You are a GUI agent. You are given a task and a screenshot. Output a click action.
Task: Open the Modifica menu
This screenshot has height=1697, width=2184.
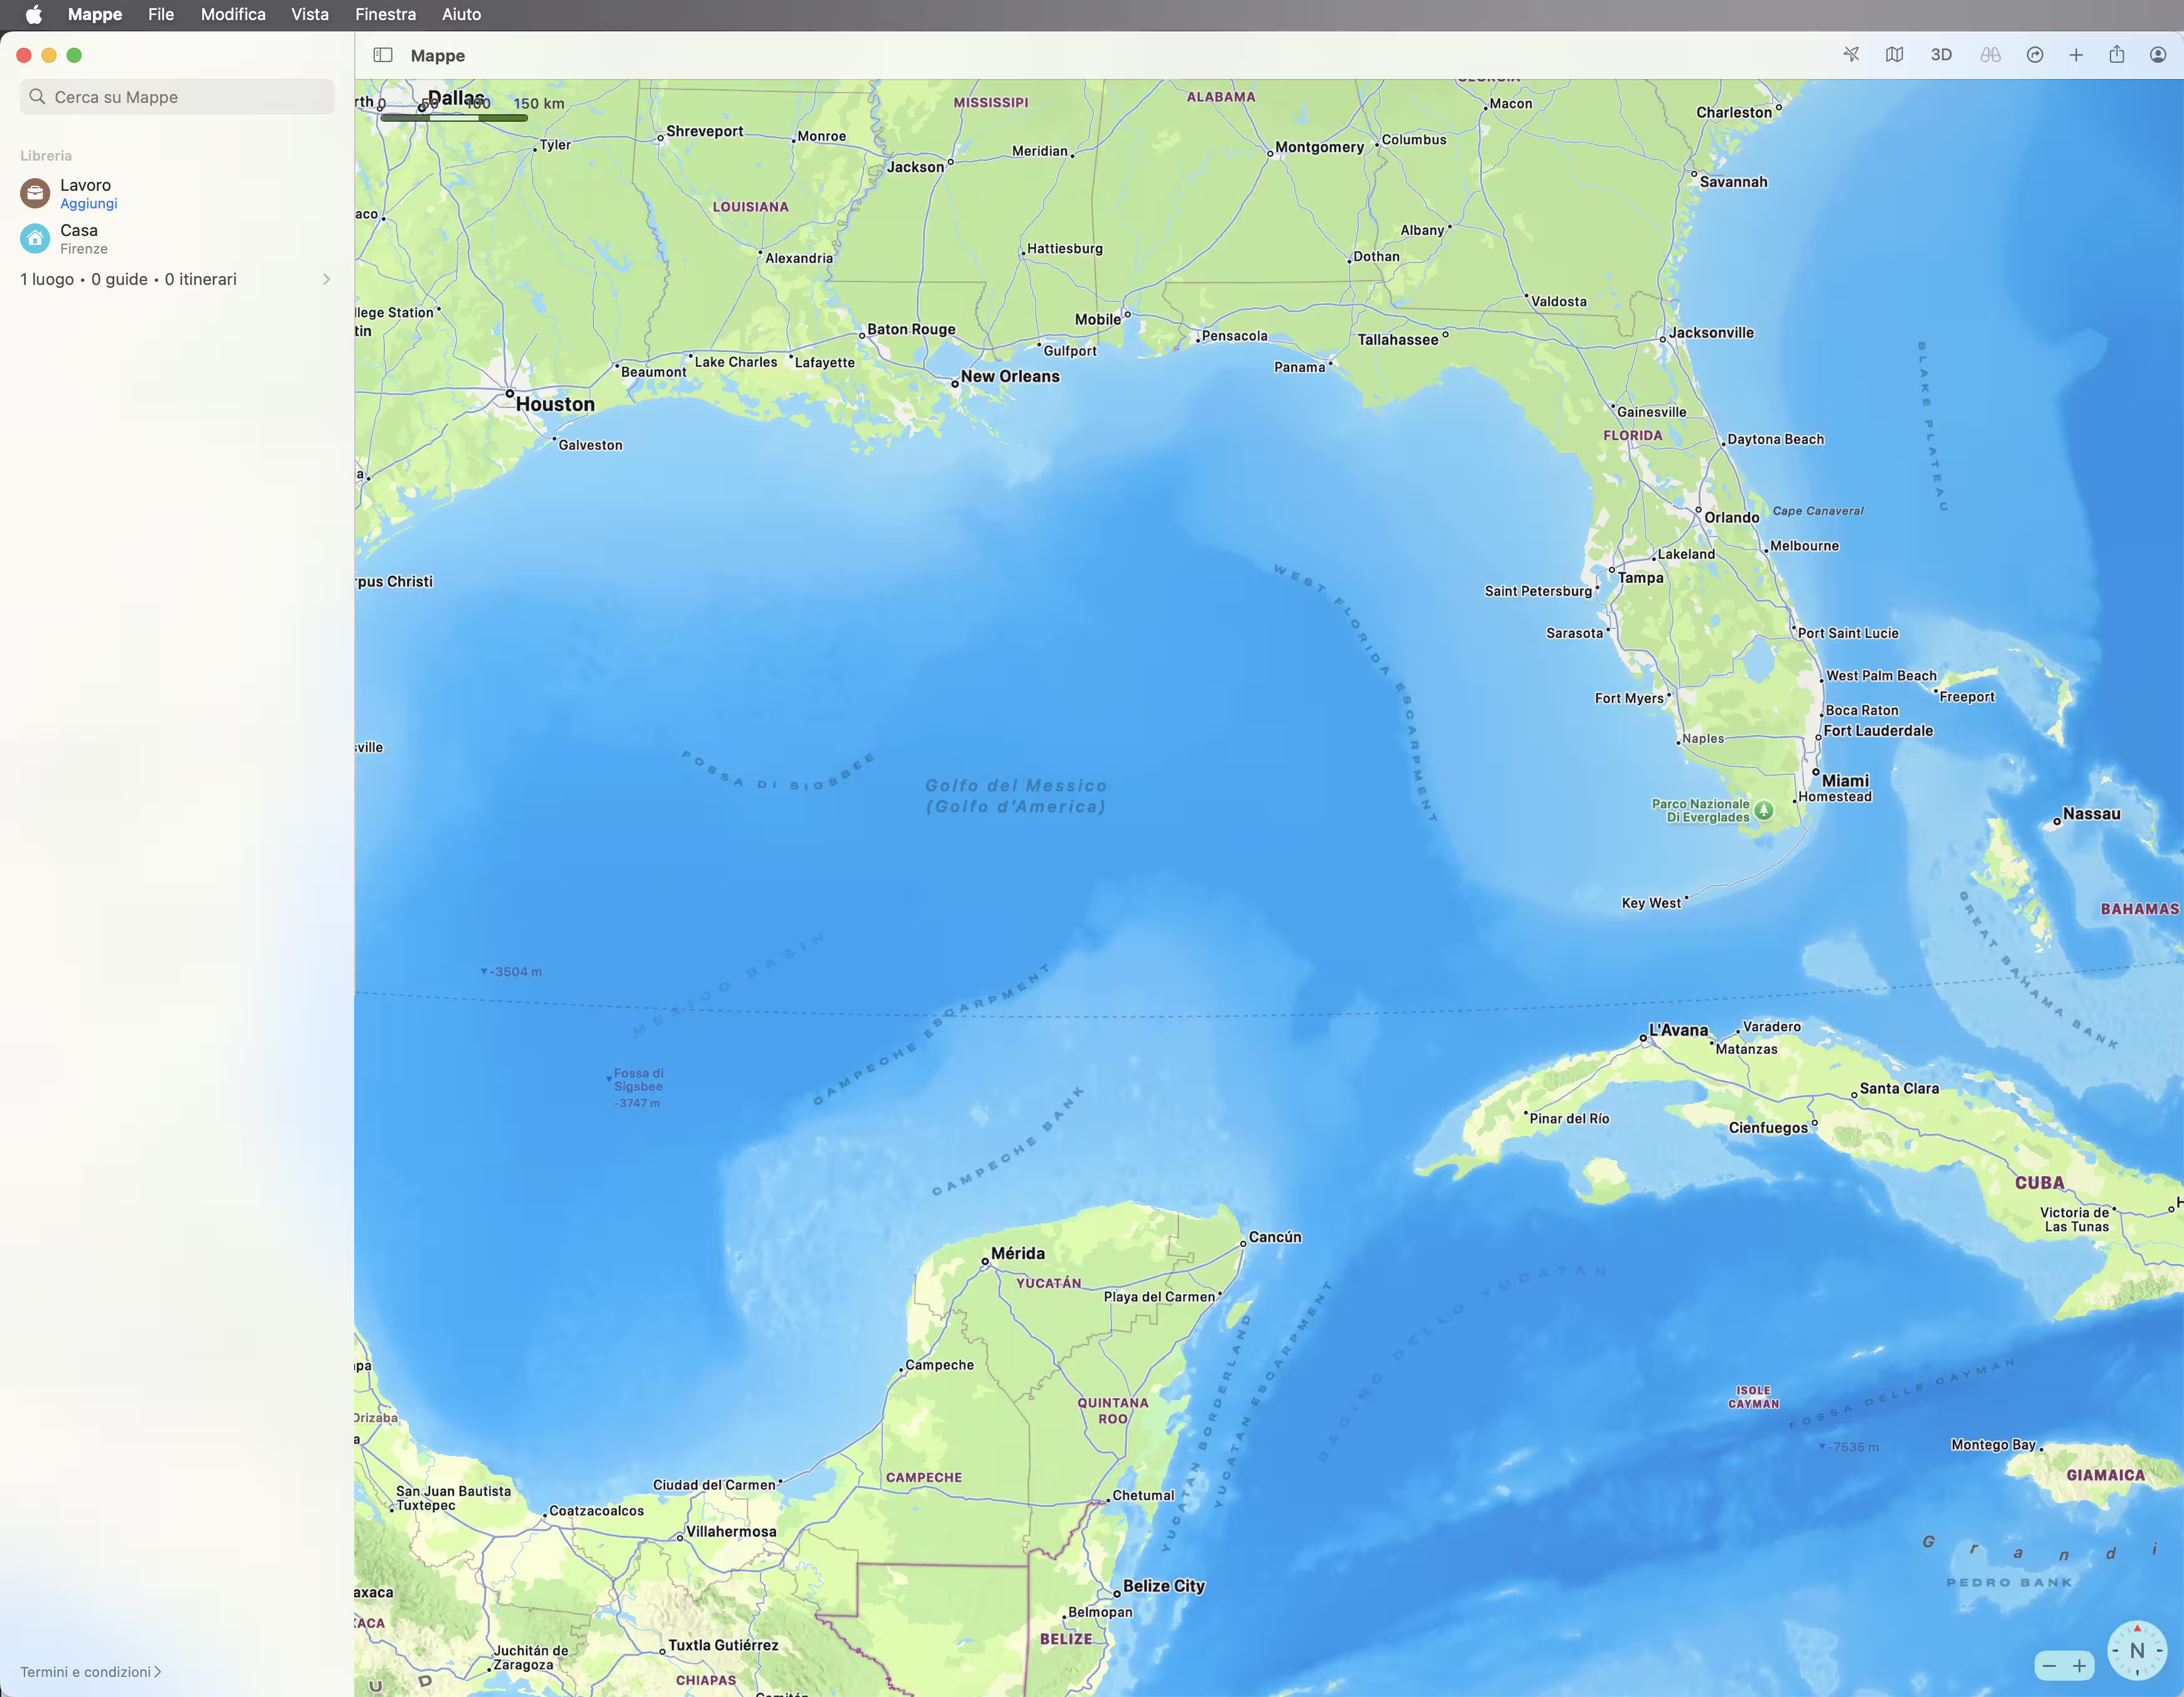[233, 14]
